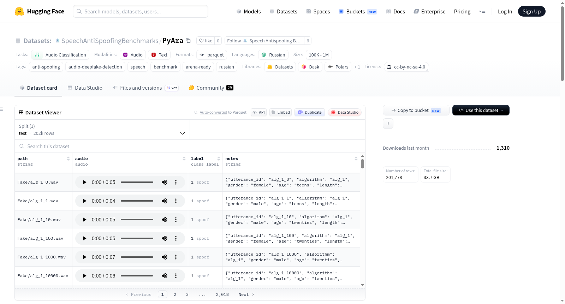This screenshot has height=304, width=565.
Task: Play audio for Fake/alg_1_1000.wav
Action: click(84, 257)
